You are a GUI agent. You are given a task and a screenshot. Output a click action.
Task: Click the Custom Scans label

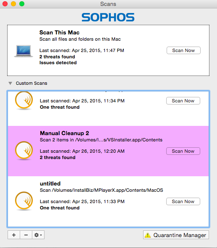point(31,83)
